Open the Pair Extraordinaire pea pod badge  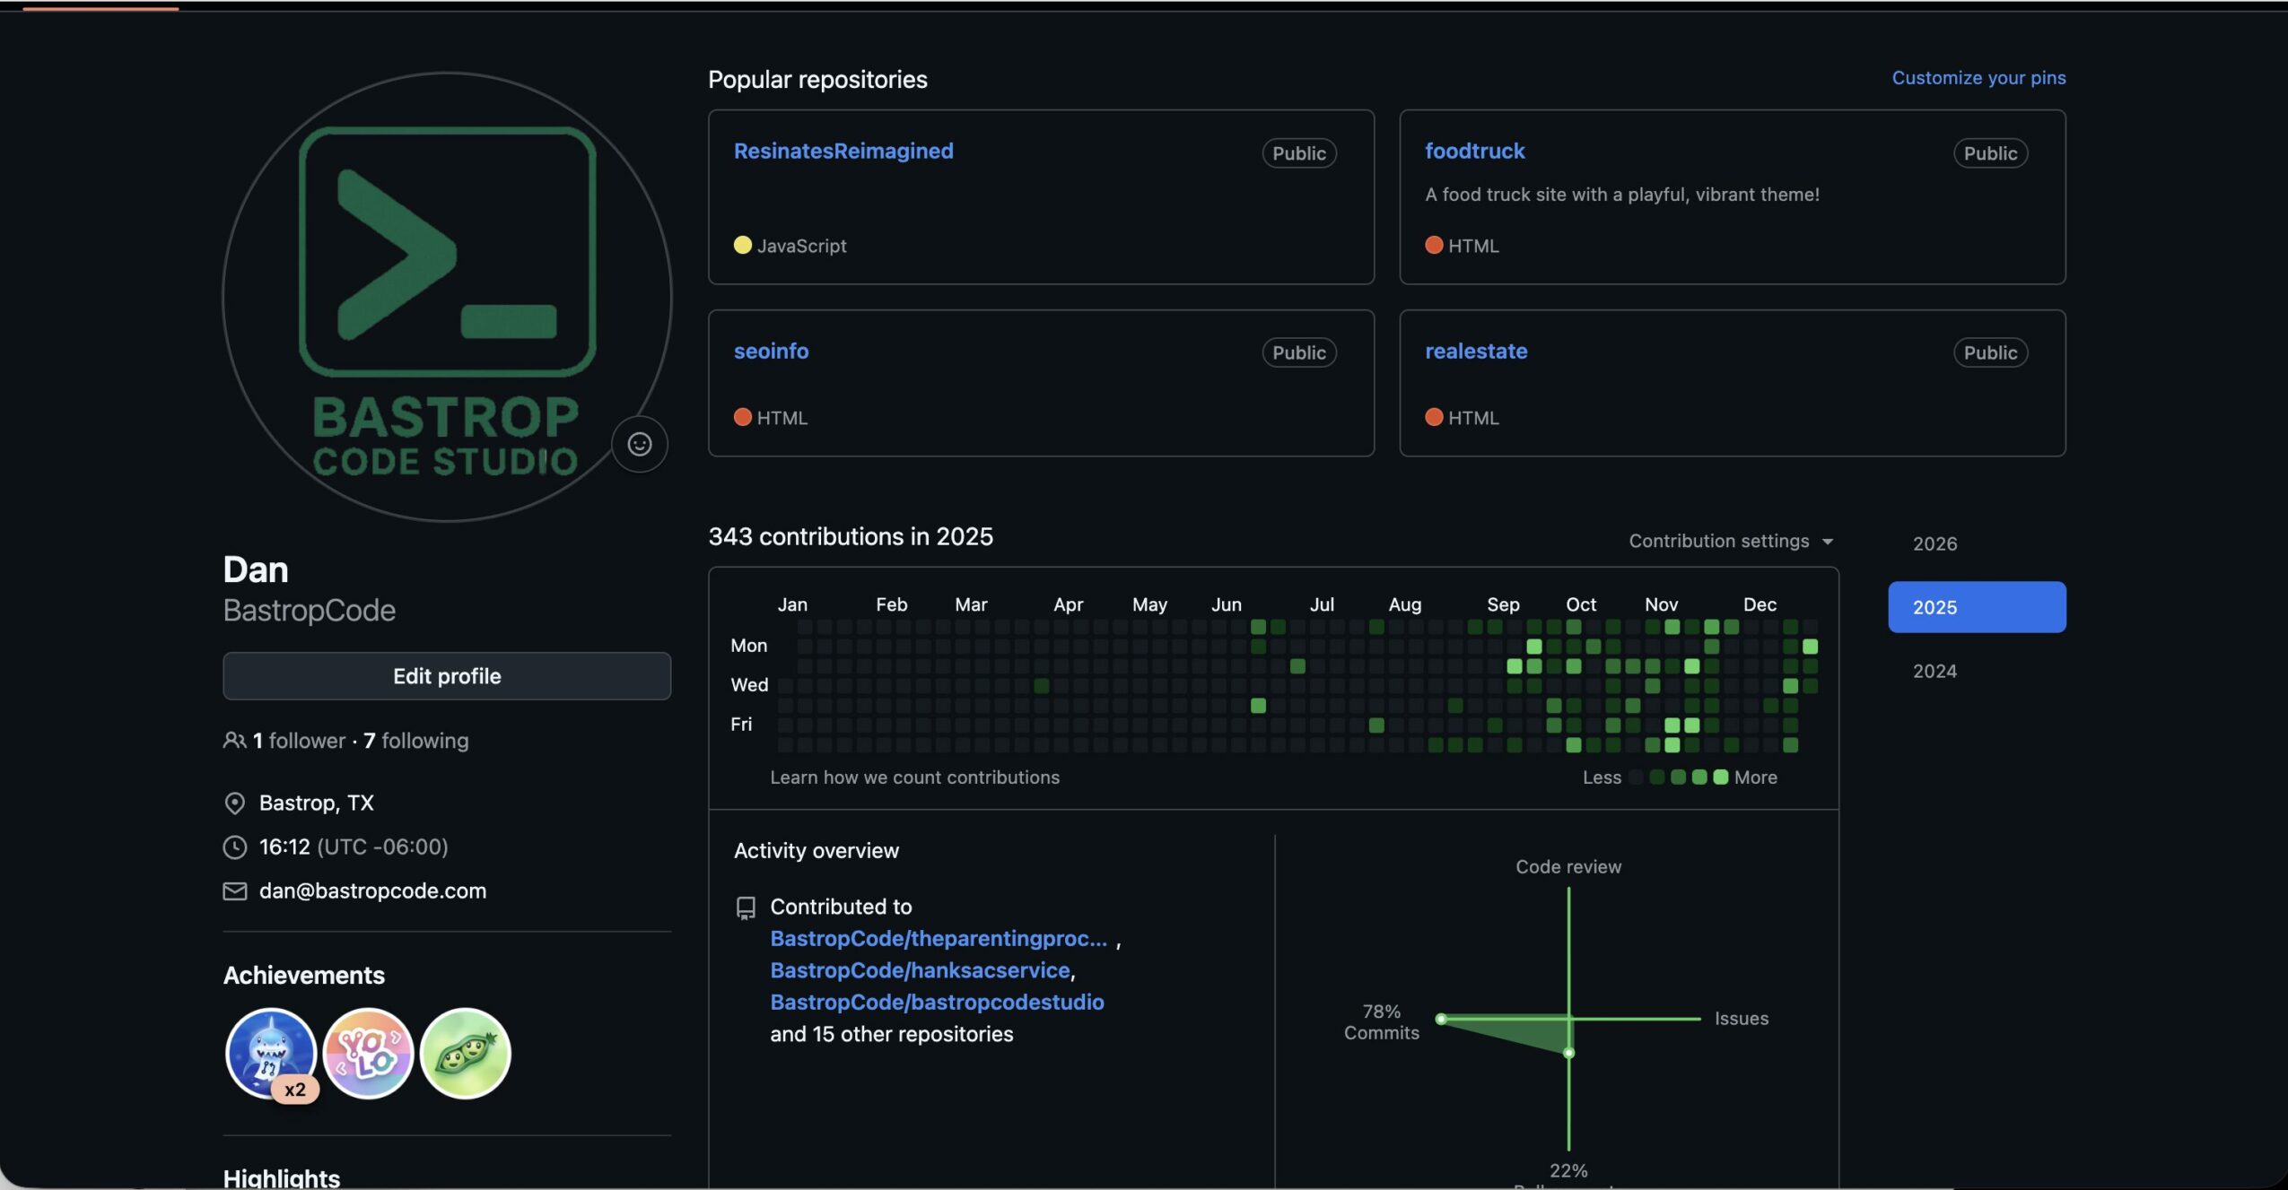pos(465,1053)
